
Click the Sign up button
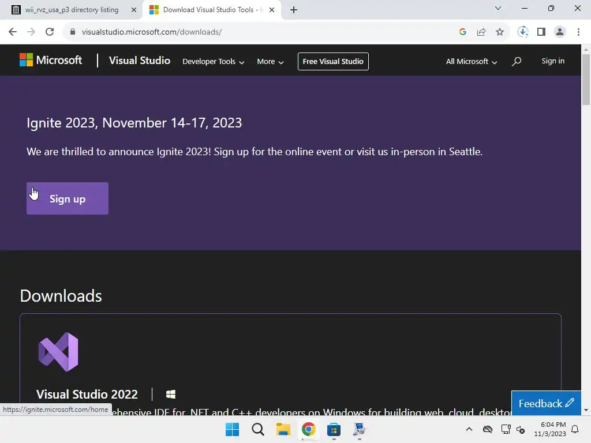[68, 198]
